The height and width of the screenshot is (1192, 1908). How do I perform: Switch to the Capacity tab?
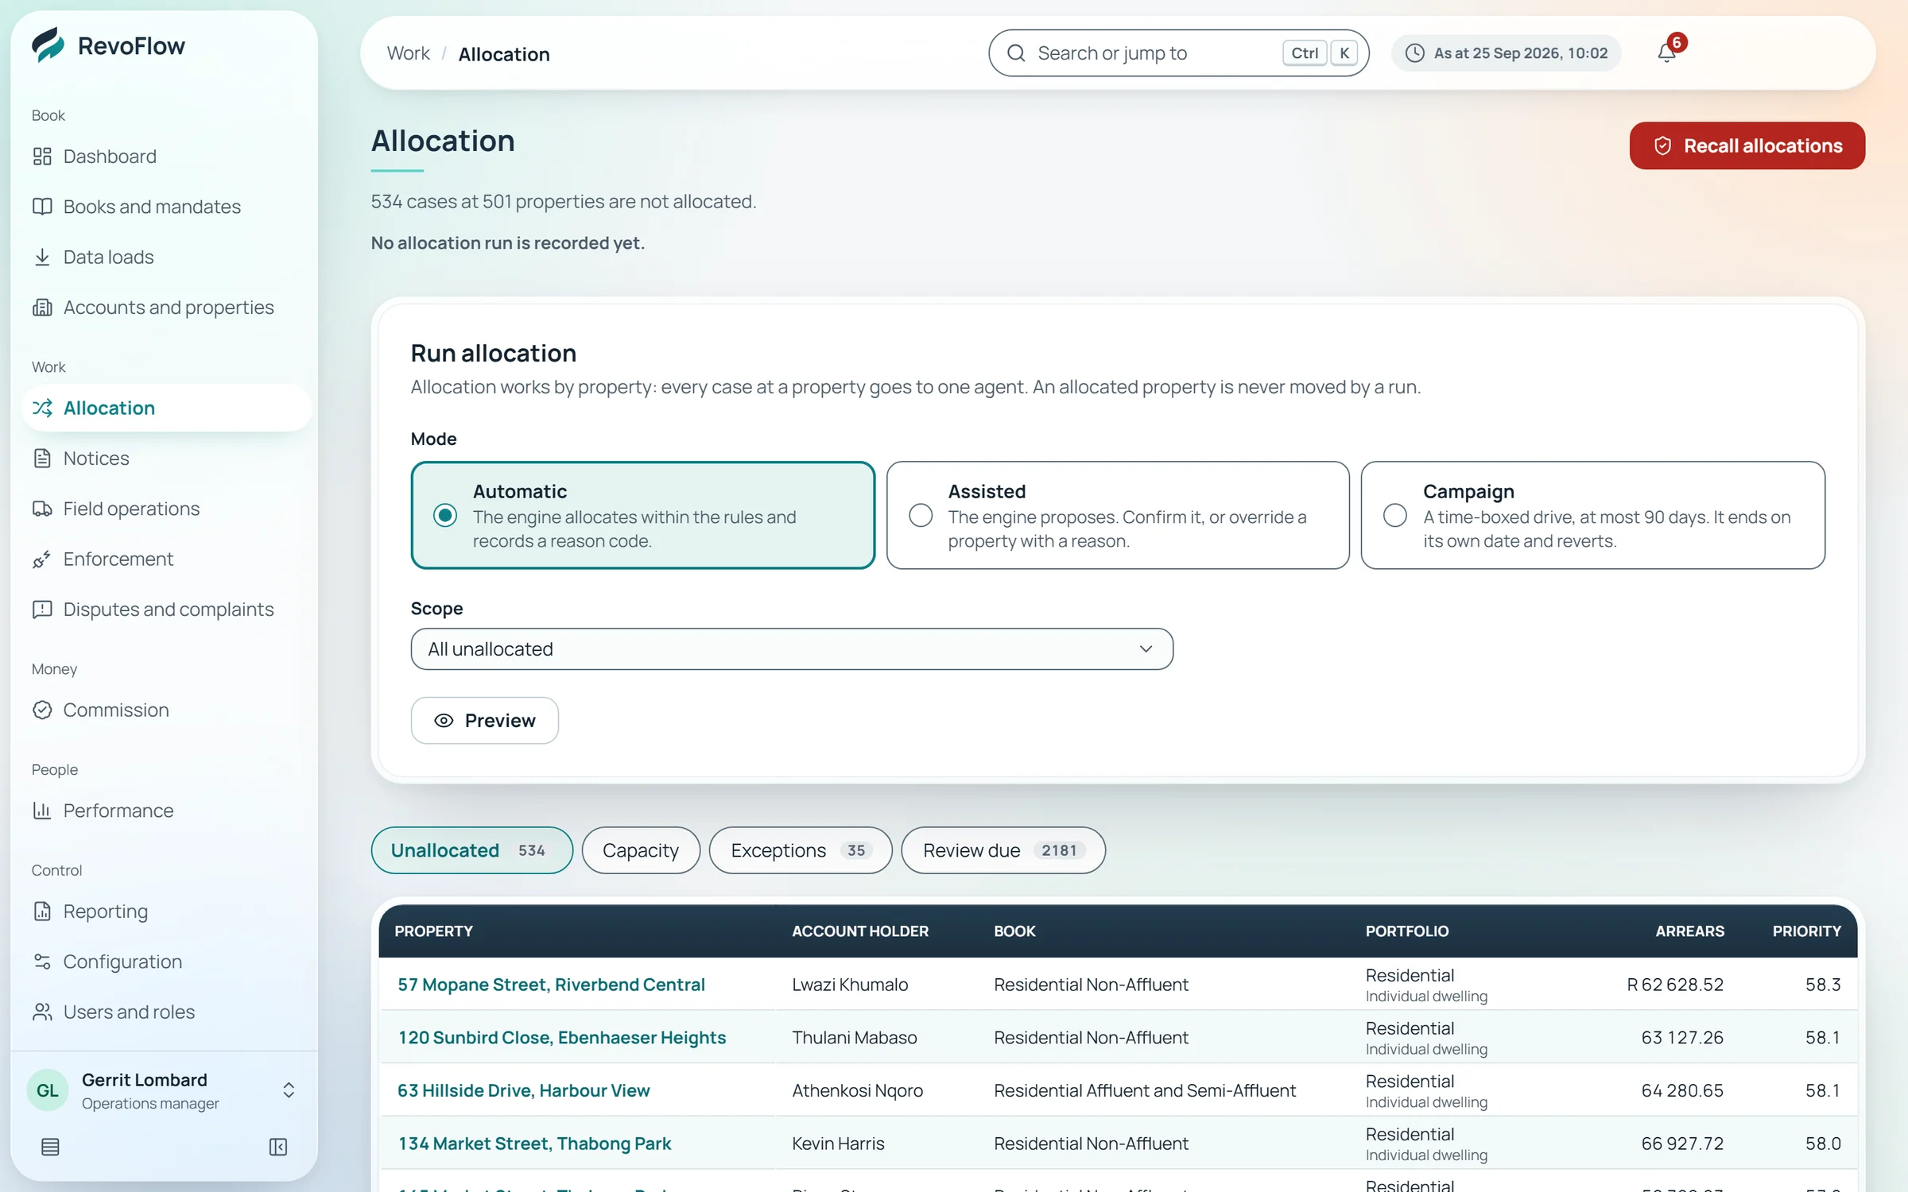(641, 850)
